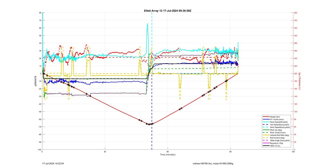Select the 'VBD (10 cc)' legend entry

pos(275,146)
